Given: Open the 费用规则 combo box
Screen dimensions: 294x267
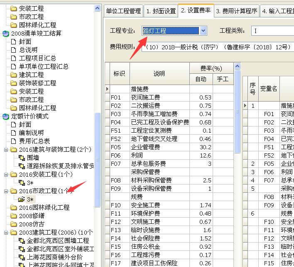Looking at the screenshot, I should (218, 47).
